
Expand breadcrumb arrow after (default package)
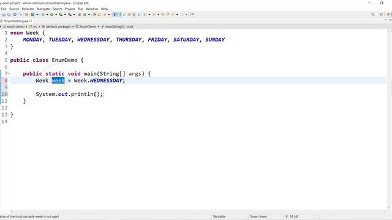click(73, 26)
